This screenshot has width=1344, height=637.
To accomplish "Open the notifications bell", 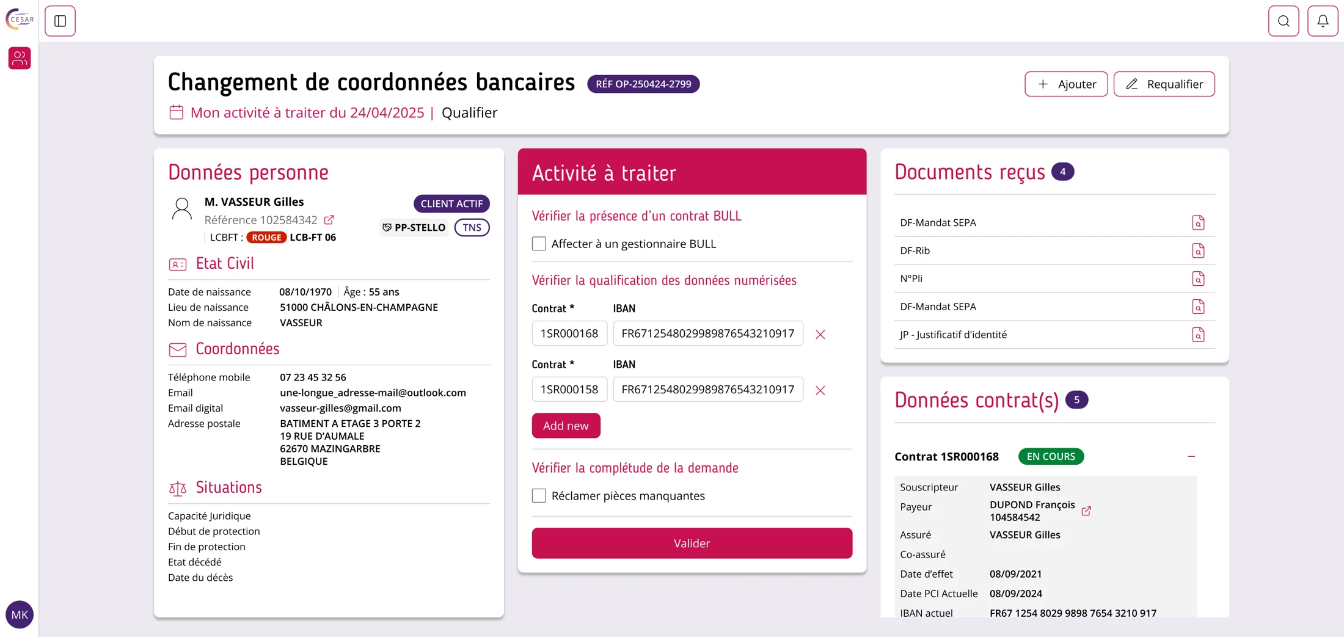I will pos(1323,21).
